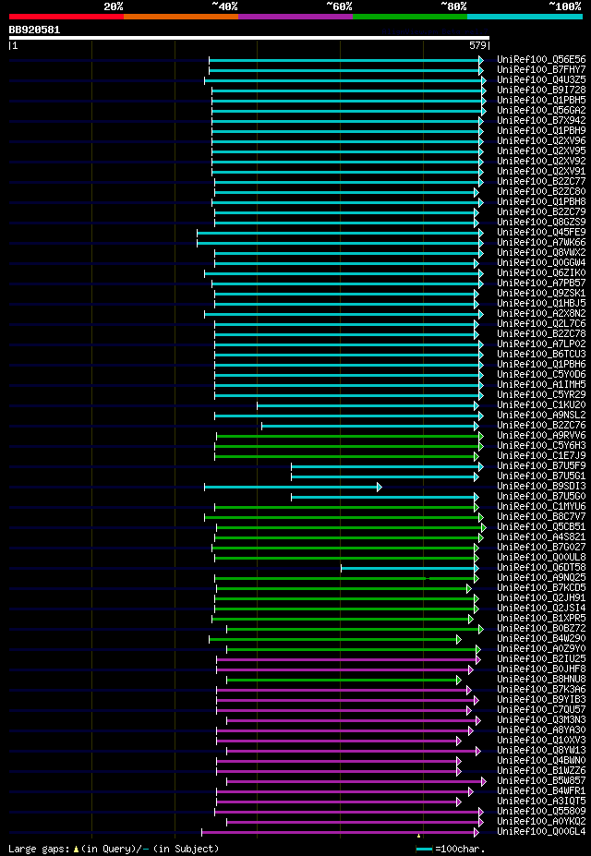Select label UniRef100_Q00GL4

(541, 832)
